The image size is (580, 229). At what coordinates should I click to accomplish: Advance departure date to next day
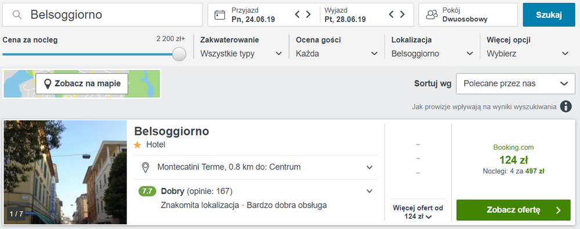click(x=403, y=14)
